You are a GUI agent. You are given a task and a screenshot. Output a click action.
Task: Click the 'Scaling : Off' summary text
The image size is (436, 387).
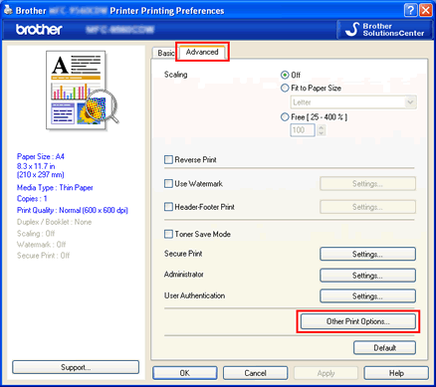[36, 234]
